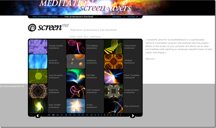216x128 pixels.
Task: Open the Strange Symbols screensaver thumbnail
Action: pos(38,47)
